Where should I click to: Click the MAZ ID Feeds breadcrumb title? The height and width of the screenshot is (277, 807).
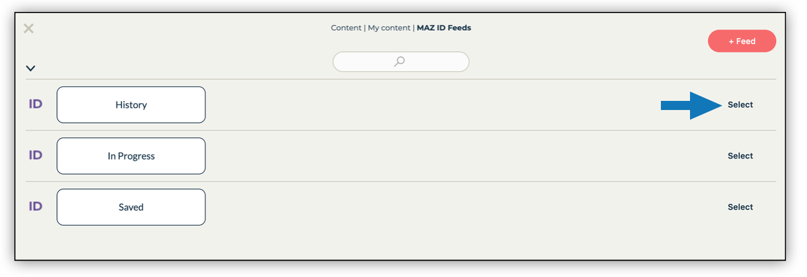[x=444, y=27]
